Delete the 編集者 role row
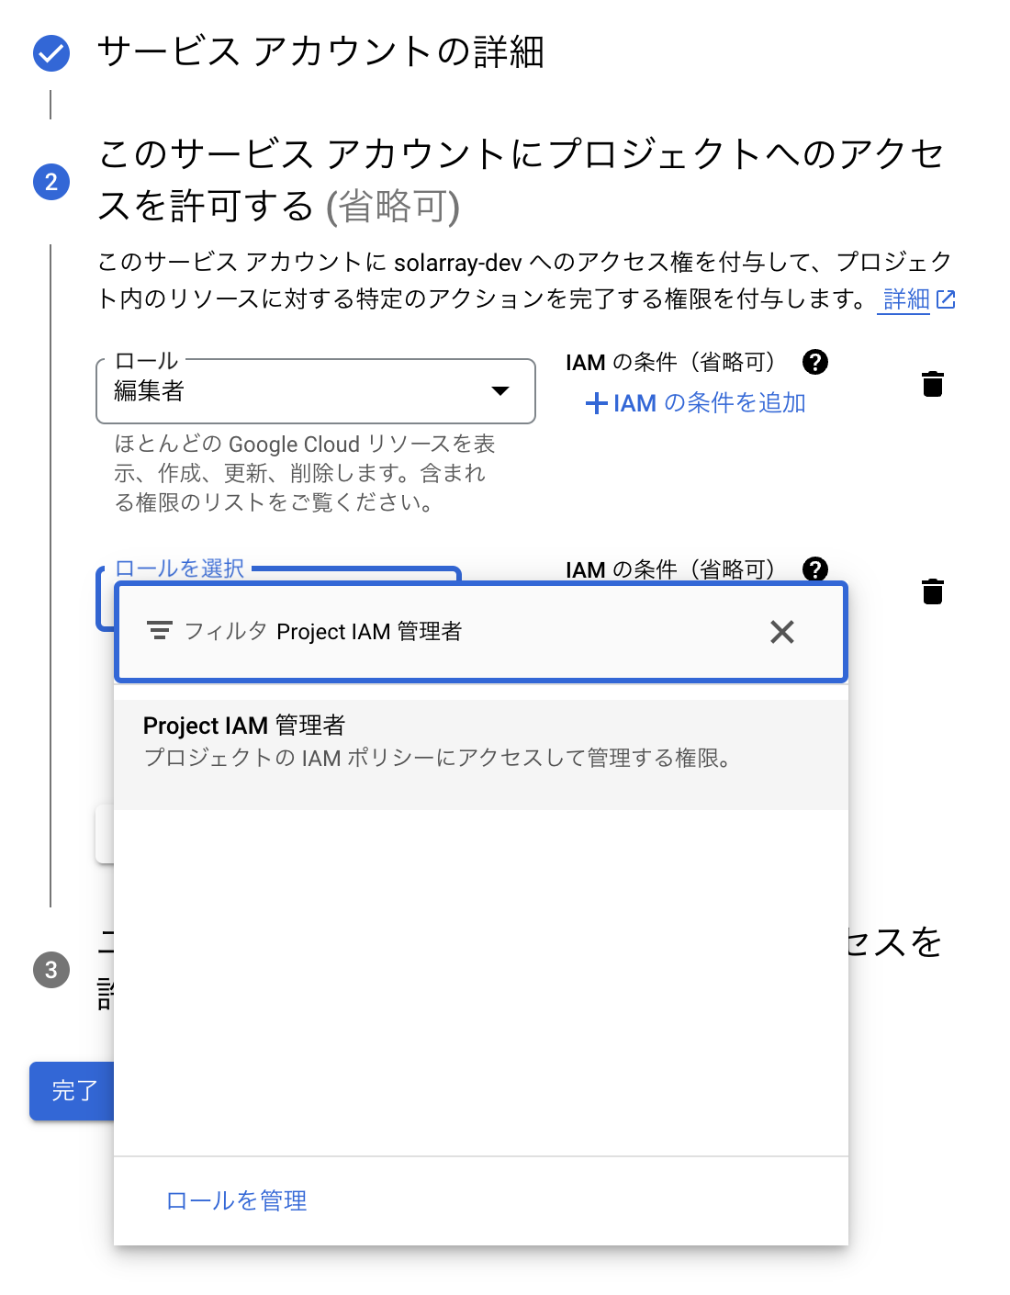The width and height of the screenshot is (1010, 1295). (x=933, y=384)
